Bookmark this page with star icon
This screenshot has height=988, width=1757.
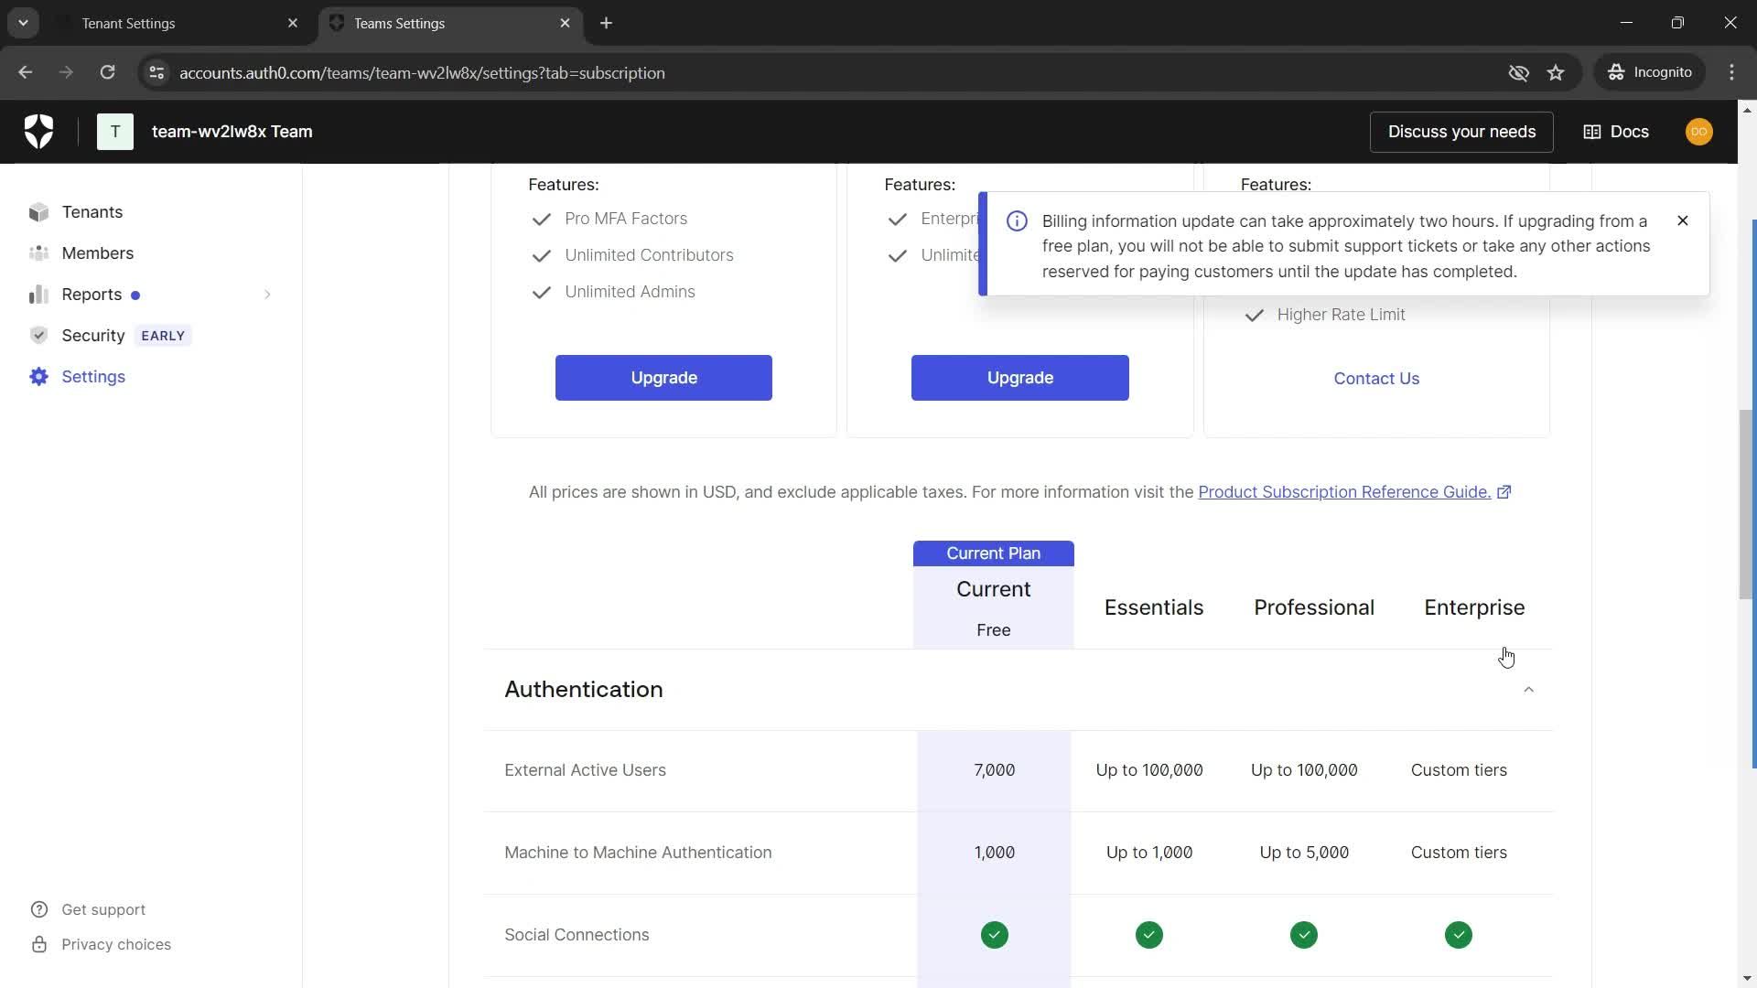point(1556,72)
